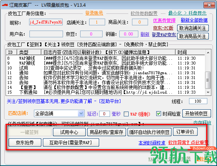217x166 pixels.
Task: Open 商品秒购/查库存 button
Action: coord(107,132)
